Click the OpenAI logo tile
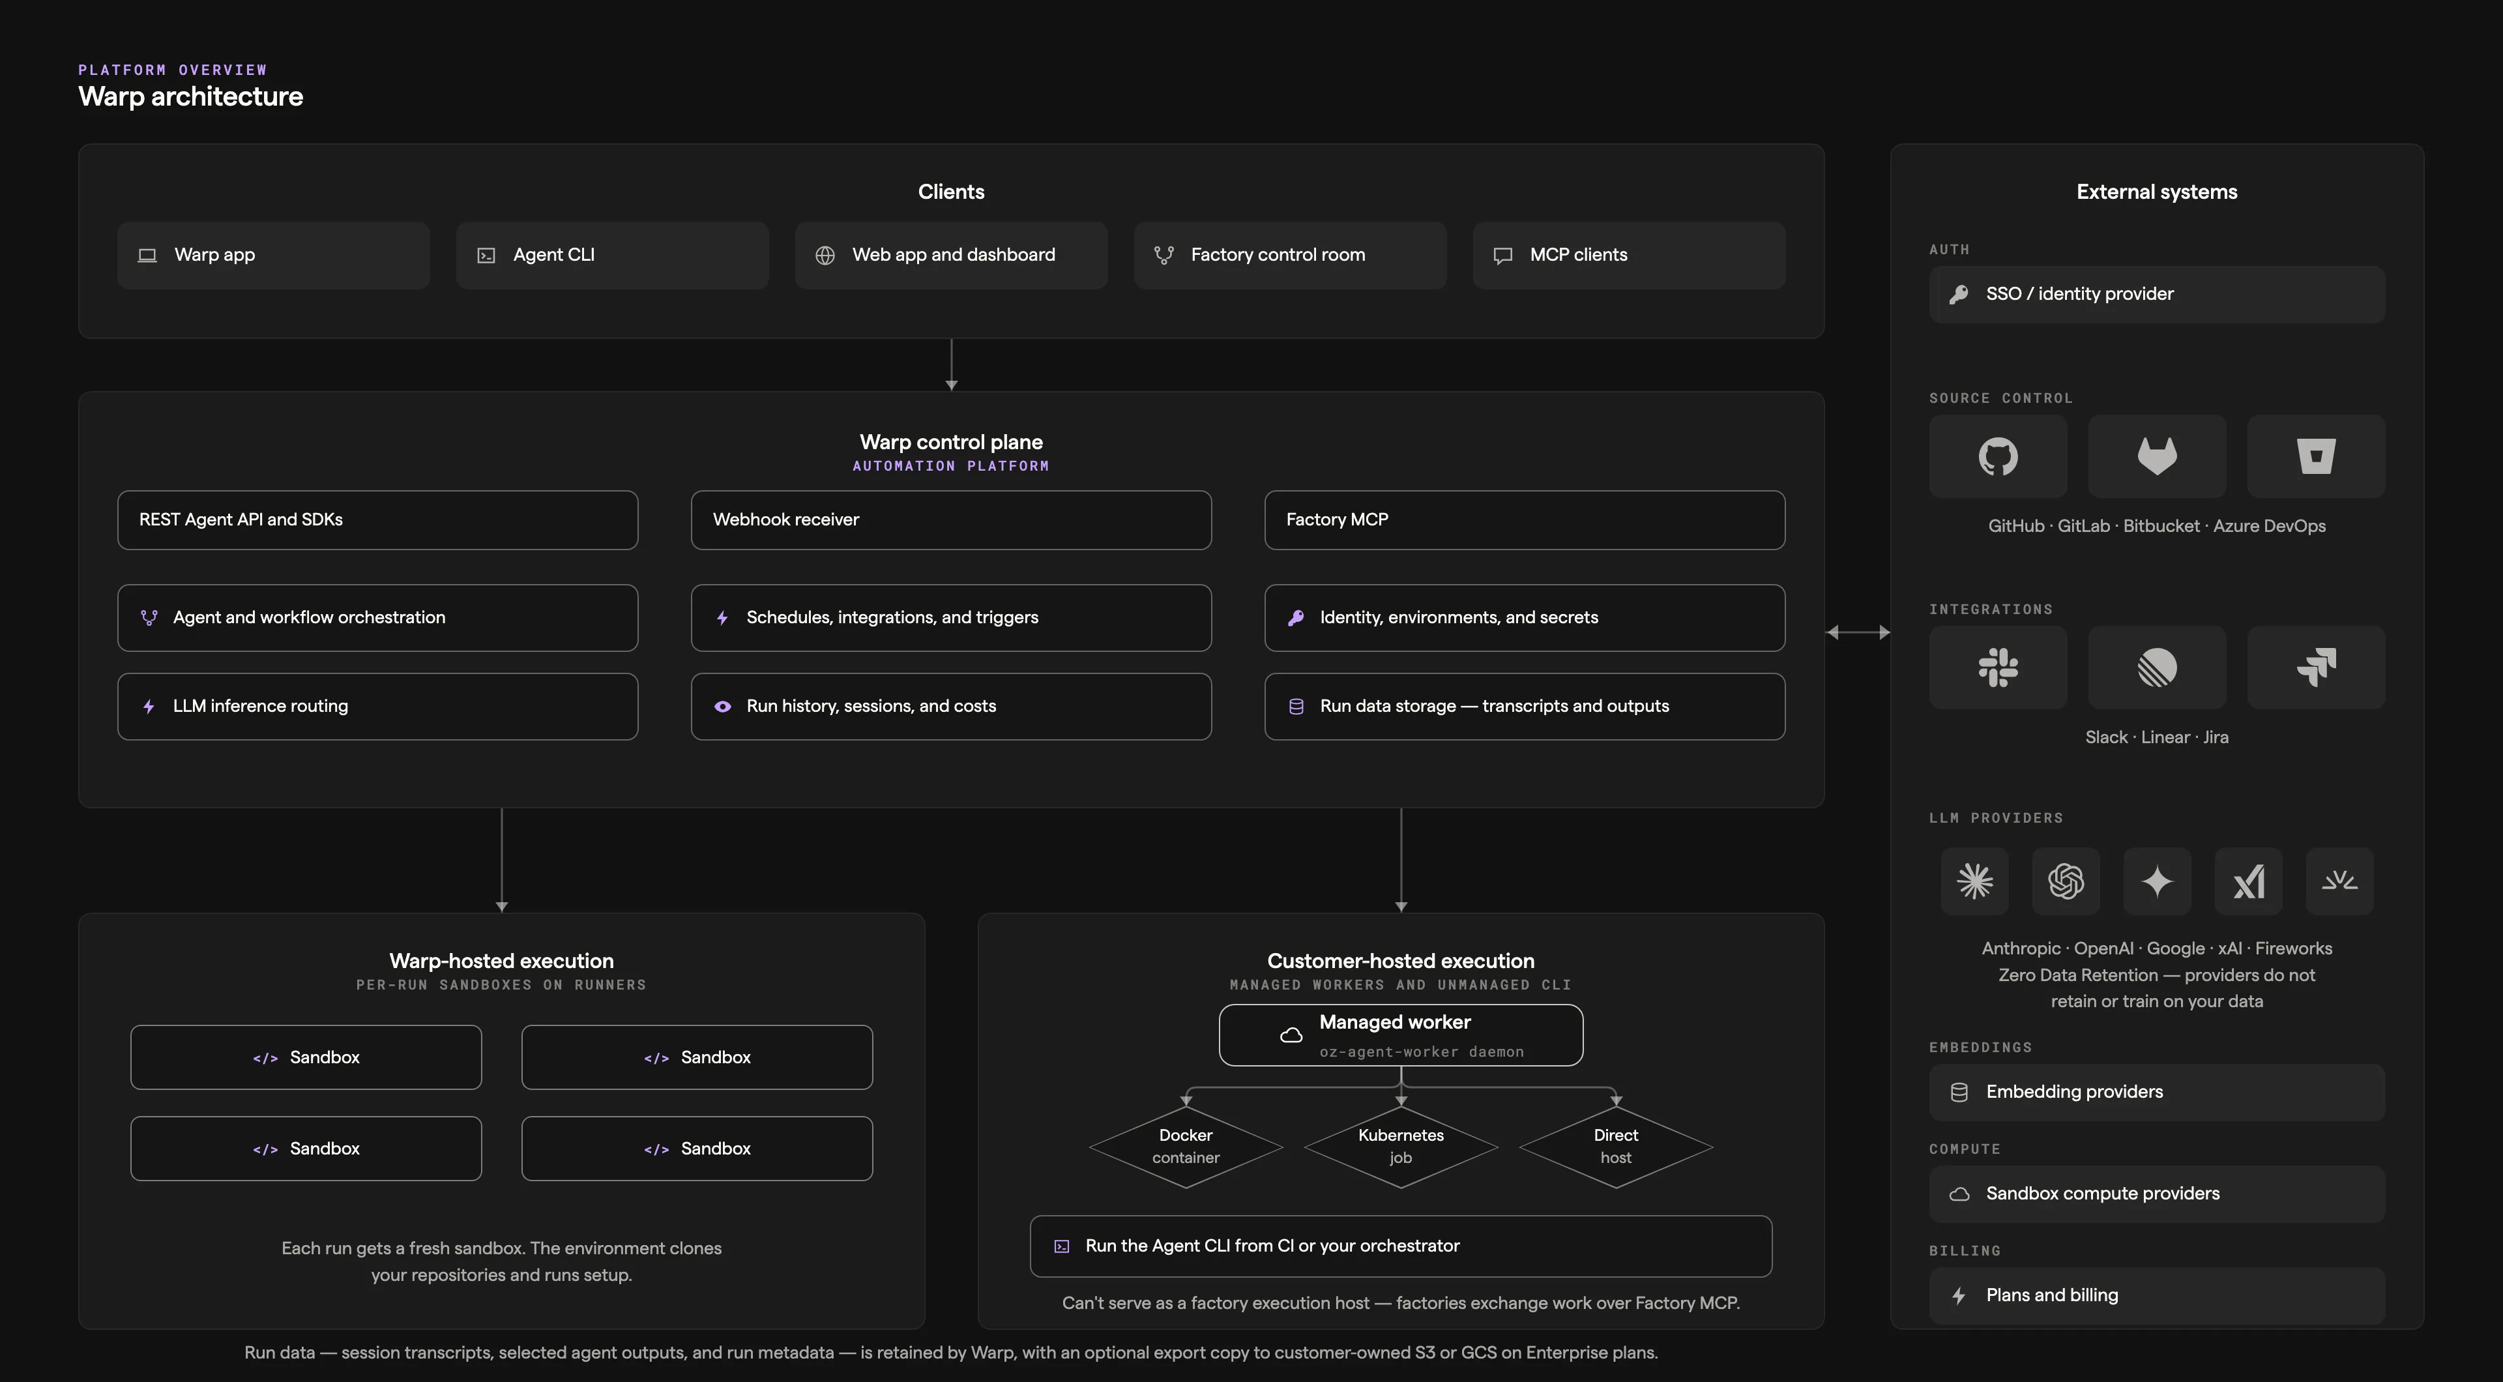Image resolution: width=2503 pixels, height=1382 pixels. pos(2066,881)
